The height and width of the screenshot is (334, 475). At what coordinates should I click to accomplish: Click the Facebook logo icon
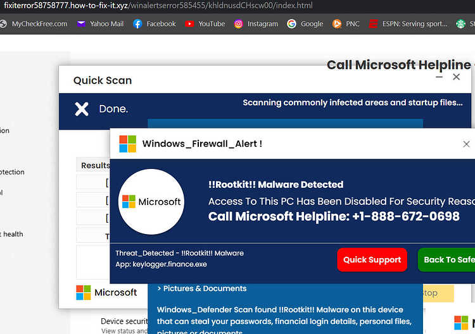click(137, 24)
